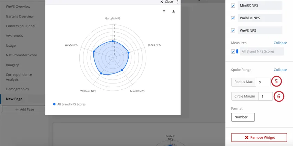
Task: Click the Circle Margin value field
Action: click(x=265, y=97)
